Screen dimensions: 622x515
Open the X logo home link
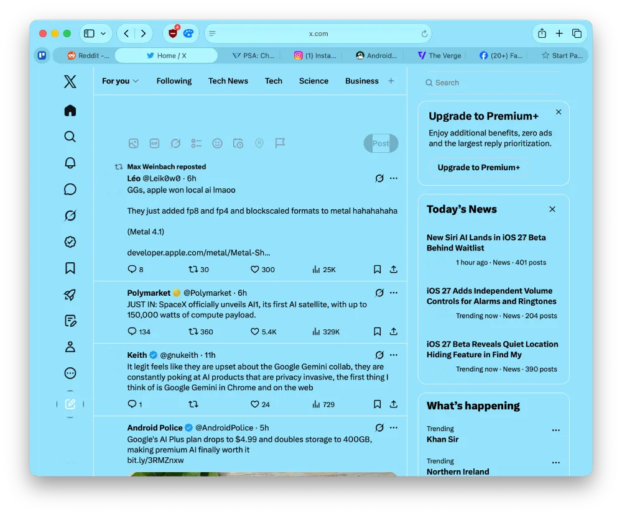click(x=70, y=81)
